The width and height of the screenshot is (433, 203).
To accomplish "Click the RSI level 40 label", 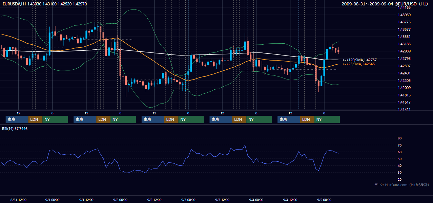I will coord(399,166).
